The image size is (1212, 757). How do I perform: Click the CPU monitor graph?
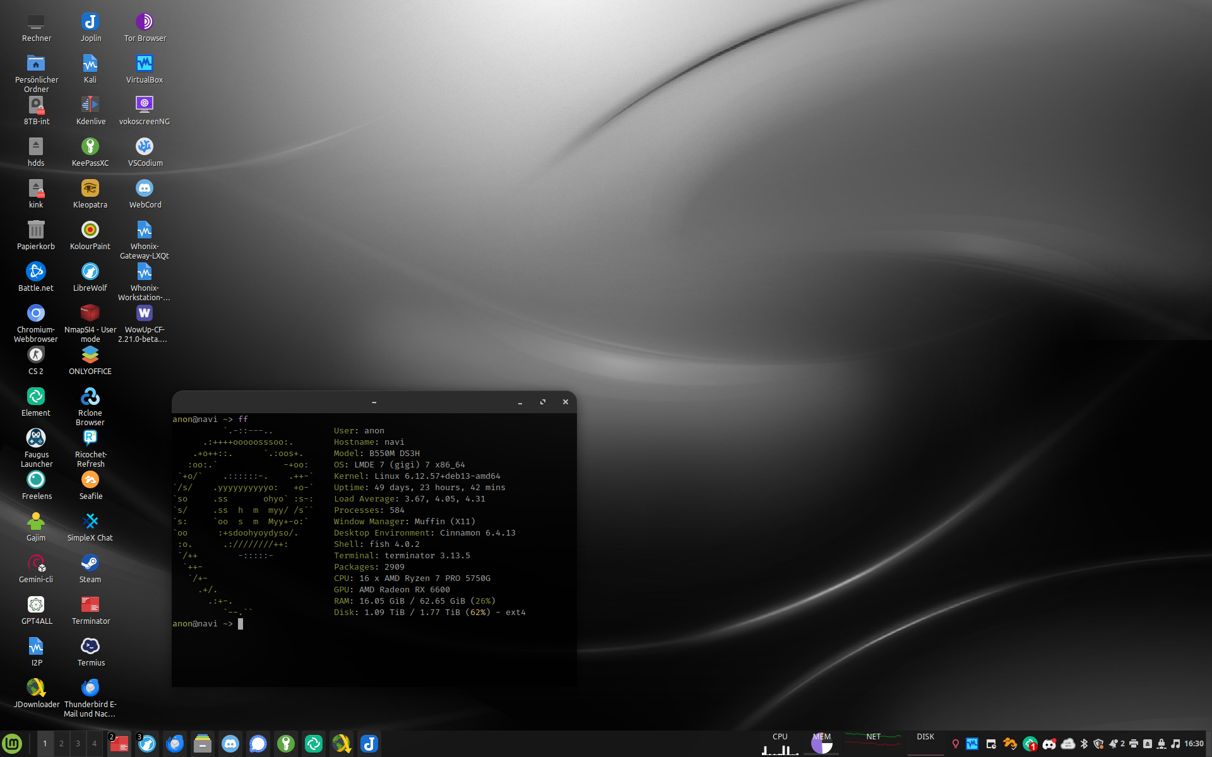tap(780, 745)
